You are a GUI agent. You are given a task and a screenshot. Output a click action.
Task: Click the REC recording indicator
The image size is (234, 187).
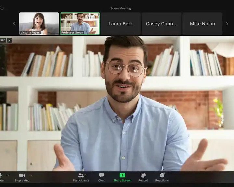3,40
